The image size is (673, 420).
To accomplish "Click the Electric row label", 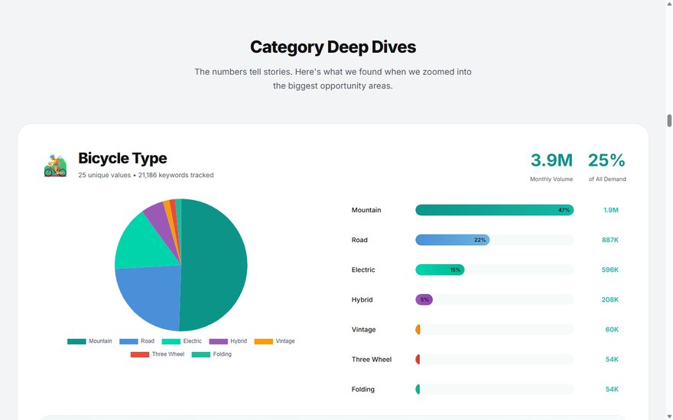I will tap(363, 270).
